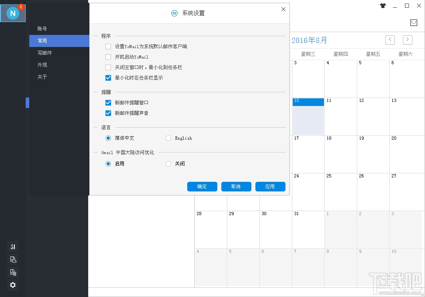Select day 30 in the calendar

276,230
